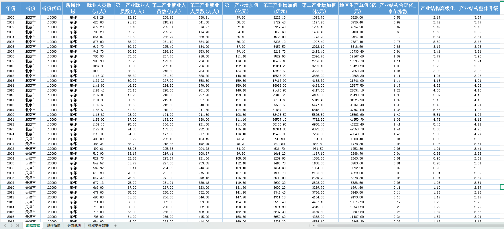504x229 pixels.
Task: Select the cell with value 10075.20
Action: (358, 202)
